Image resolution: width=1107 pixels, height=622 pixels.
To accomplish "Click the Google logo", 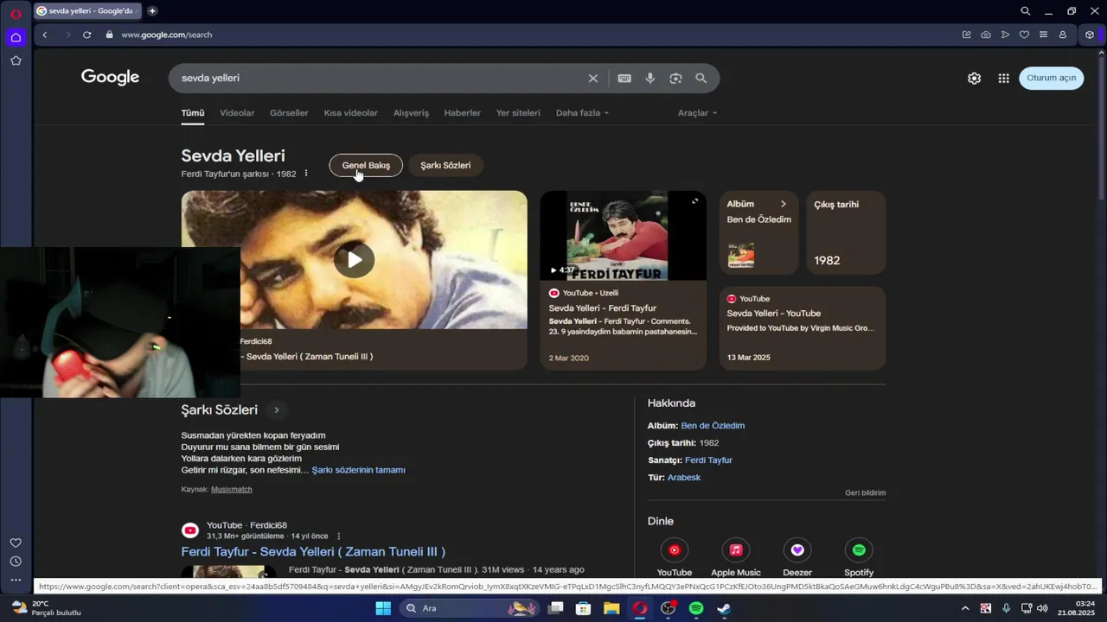I will (x=110, y=78).
